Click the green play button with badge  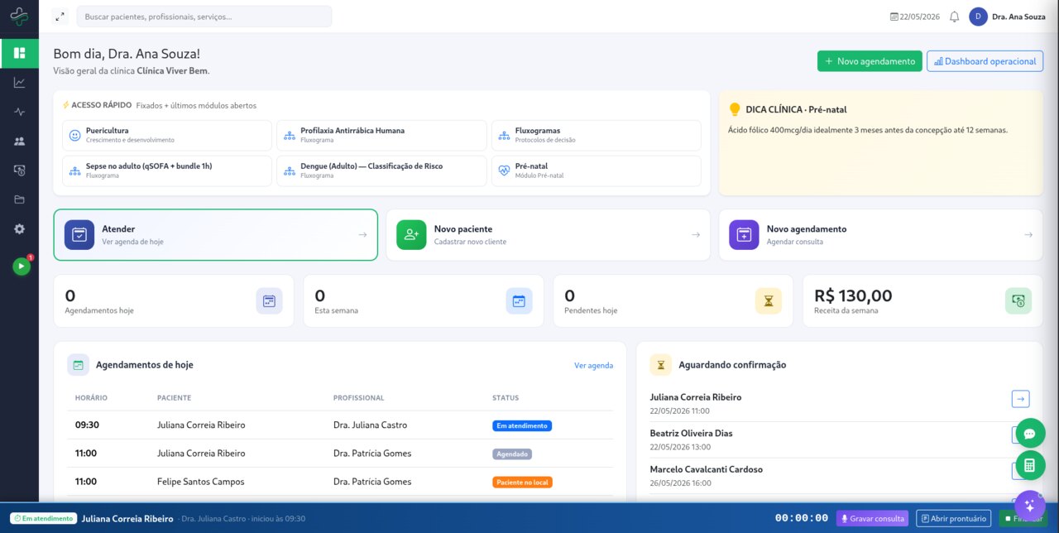point(22,266)
